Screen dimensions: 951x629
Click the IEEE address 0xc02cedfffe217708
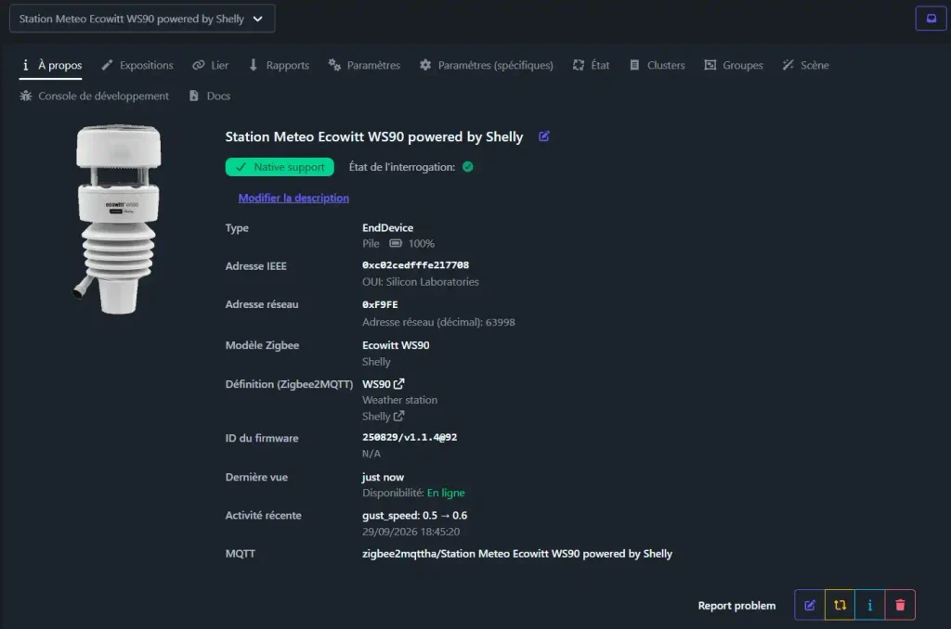[x=415, y=265]
